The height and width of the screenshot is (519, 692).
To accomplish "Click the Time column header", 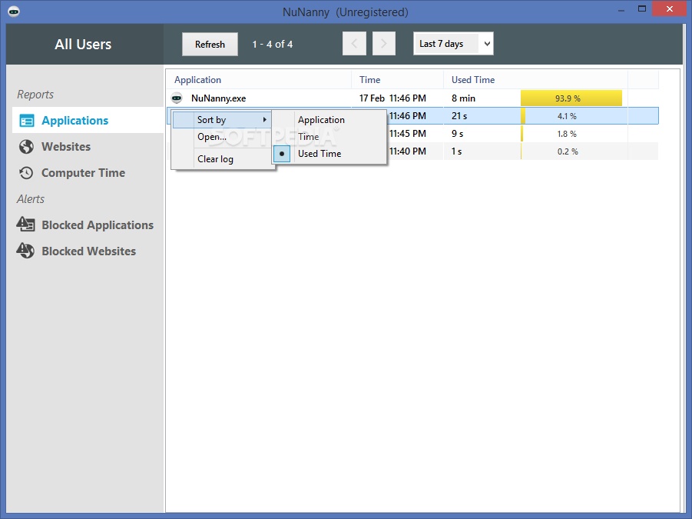I will [398, 80].
